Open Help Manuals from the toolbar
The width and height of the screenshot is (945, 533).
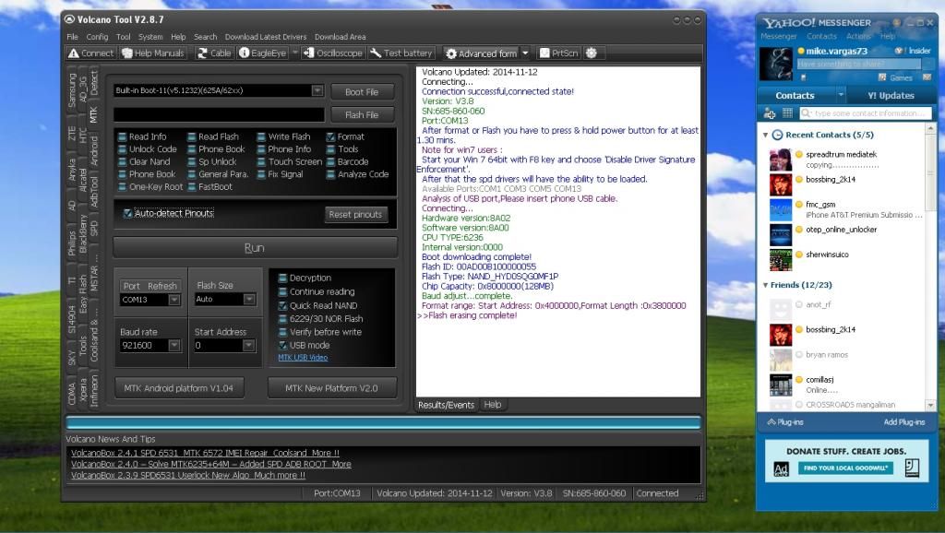coord(153,53)
